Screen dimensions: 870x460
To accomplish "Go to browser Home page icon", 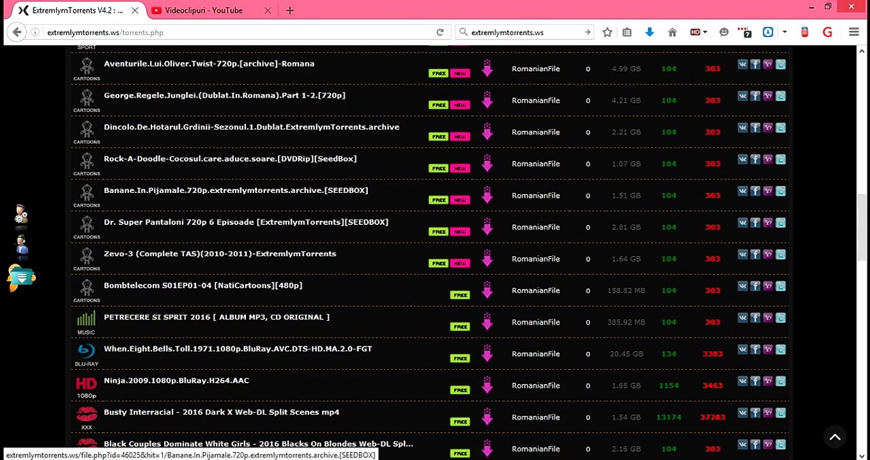I will click(x=672, y=32).
